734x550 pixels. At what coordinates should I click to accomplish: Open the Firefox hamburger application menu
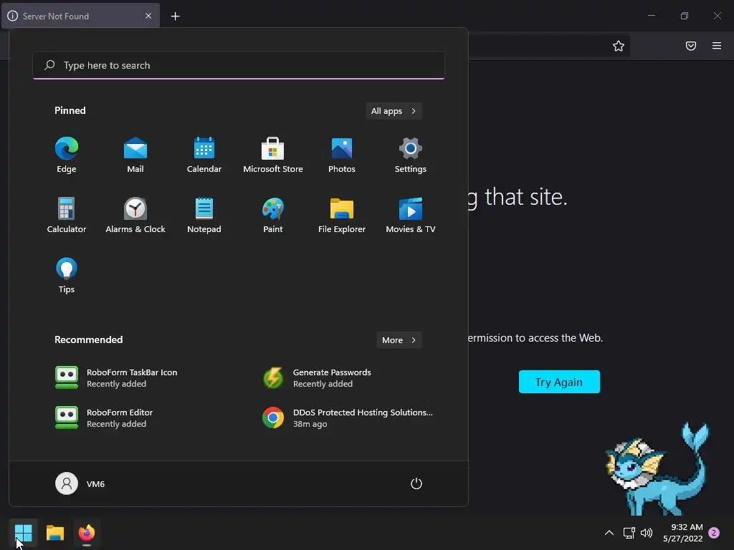pos(717,46)
